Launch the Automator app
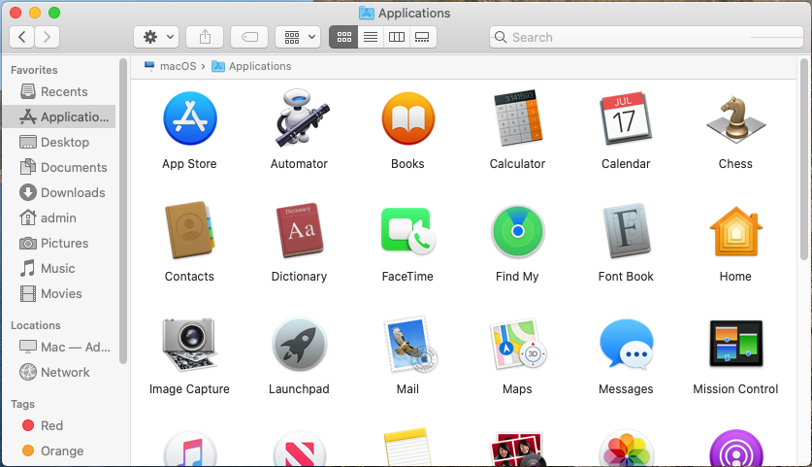Image resolution: width=812 pixels, height=467 pixels. pos(299,119)
